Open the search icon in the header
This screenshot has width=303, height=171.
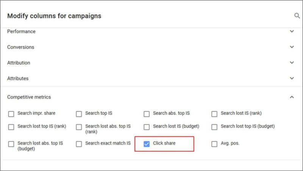[297, 16]
